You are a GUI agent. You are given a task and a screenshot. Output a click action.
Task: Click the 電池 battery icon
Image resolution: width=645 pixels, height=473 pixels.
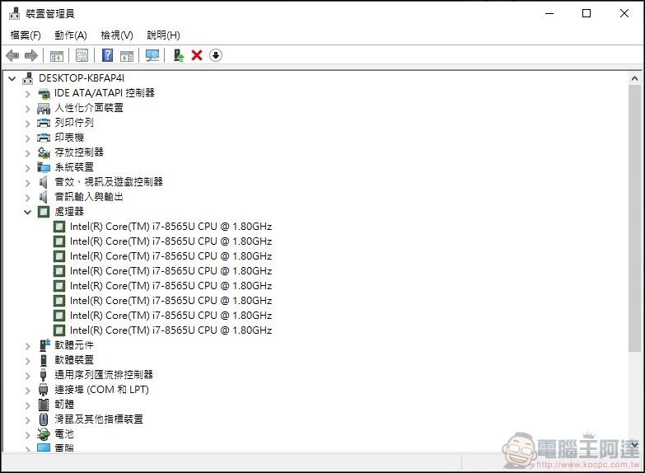(x=44, y=434)
